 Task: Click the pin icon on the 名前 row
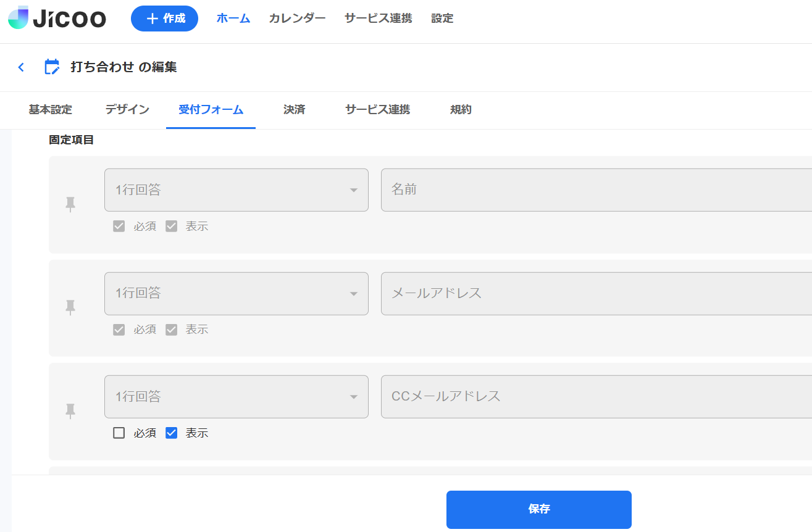[71, 204]
